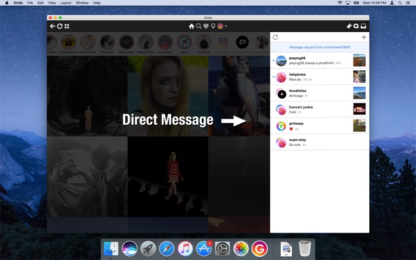View maralazaridou's story
This screenshot has width=416, height=260.
point(146,42)
